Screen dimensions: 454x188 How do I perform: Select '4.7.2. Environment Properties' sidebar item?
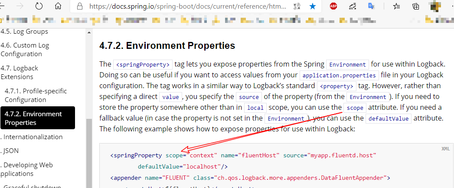pyautogui.click(x=38, y=118)
